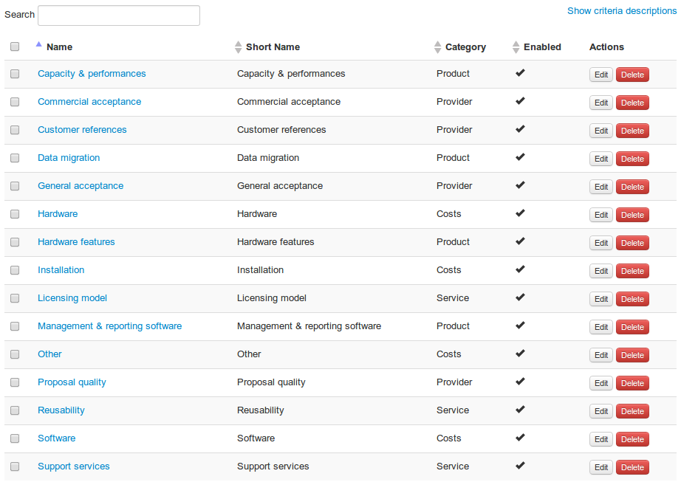
Task: Click the Short Name sort arrows icon
Action: (238, 47)
